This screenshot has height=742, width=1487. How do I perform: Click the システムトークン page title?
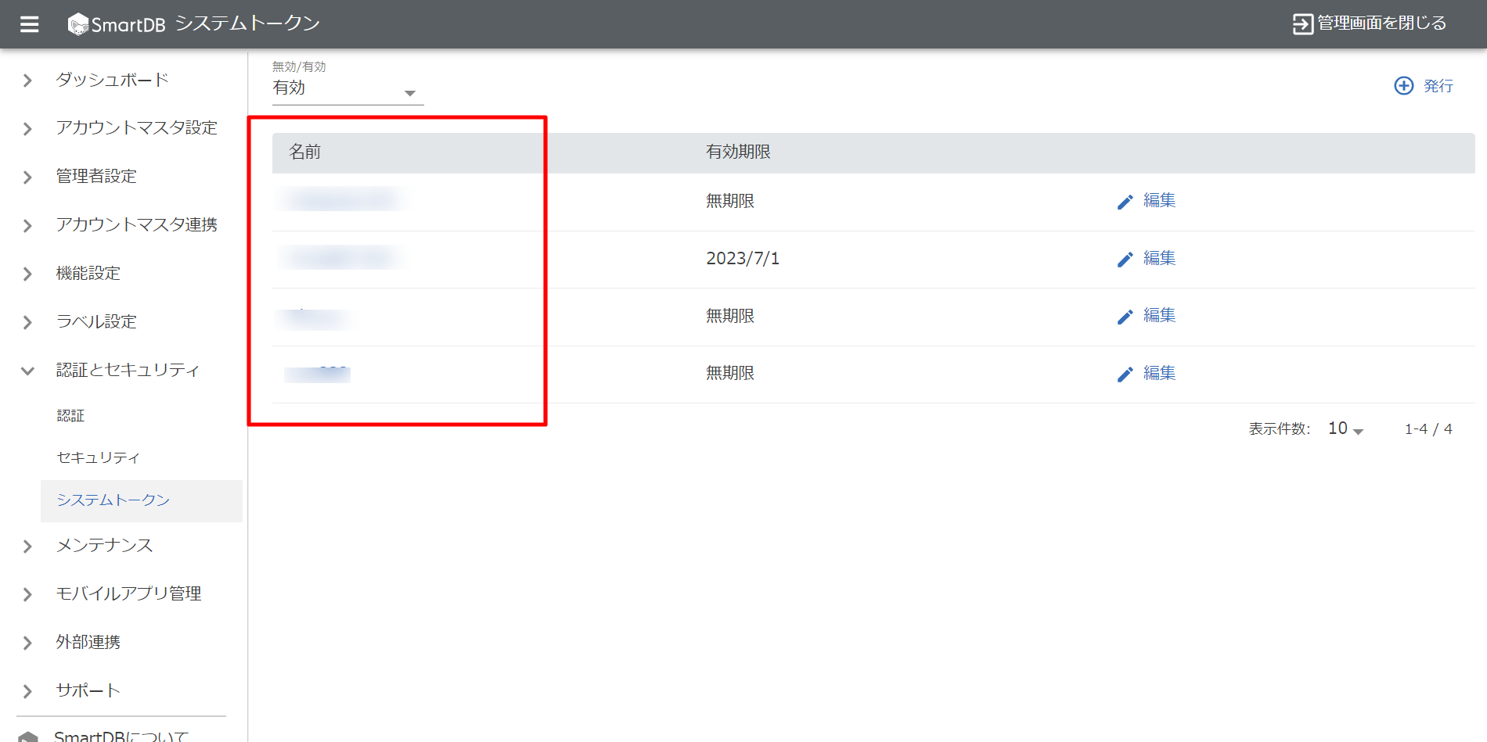click(247, 23)
